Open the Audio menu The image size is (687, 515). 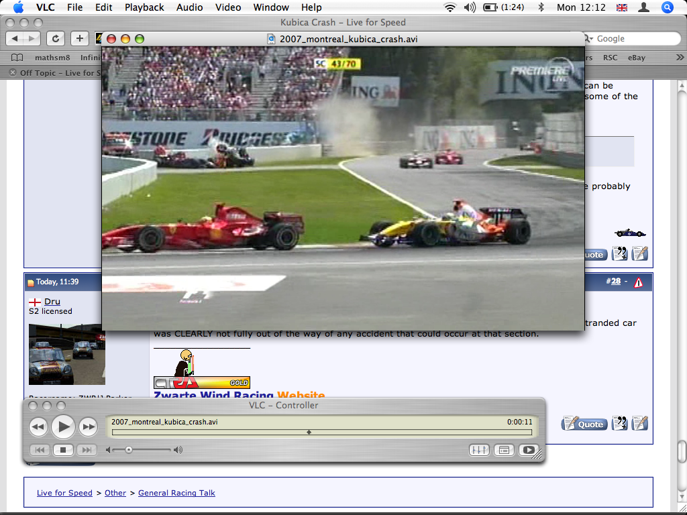coord(189,7)
